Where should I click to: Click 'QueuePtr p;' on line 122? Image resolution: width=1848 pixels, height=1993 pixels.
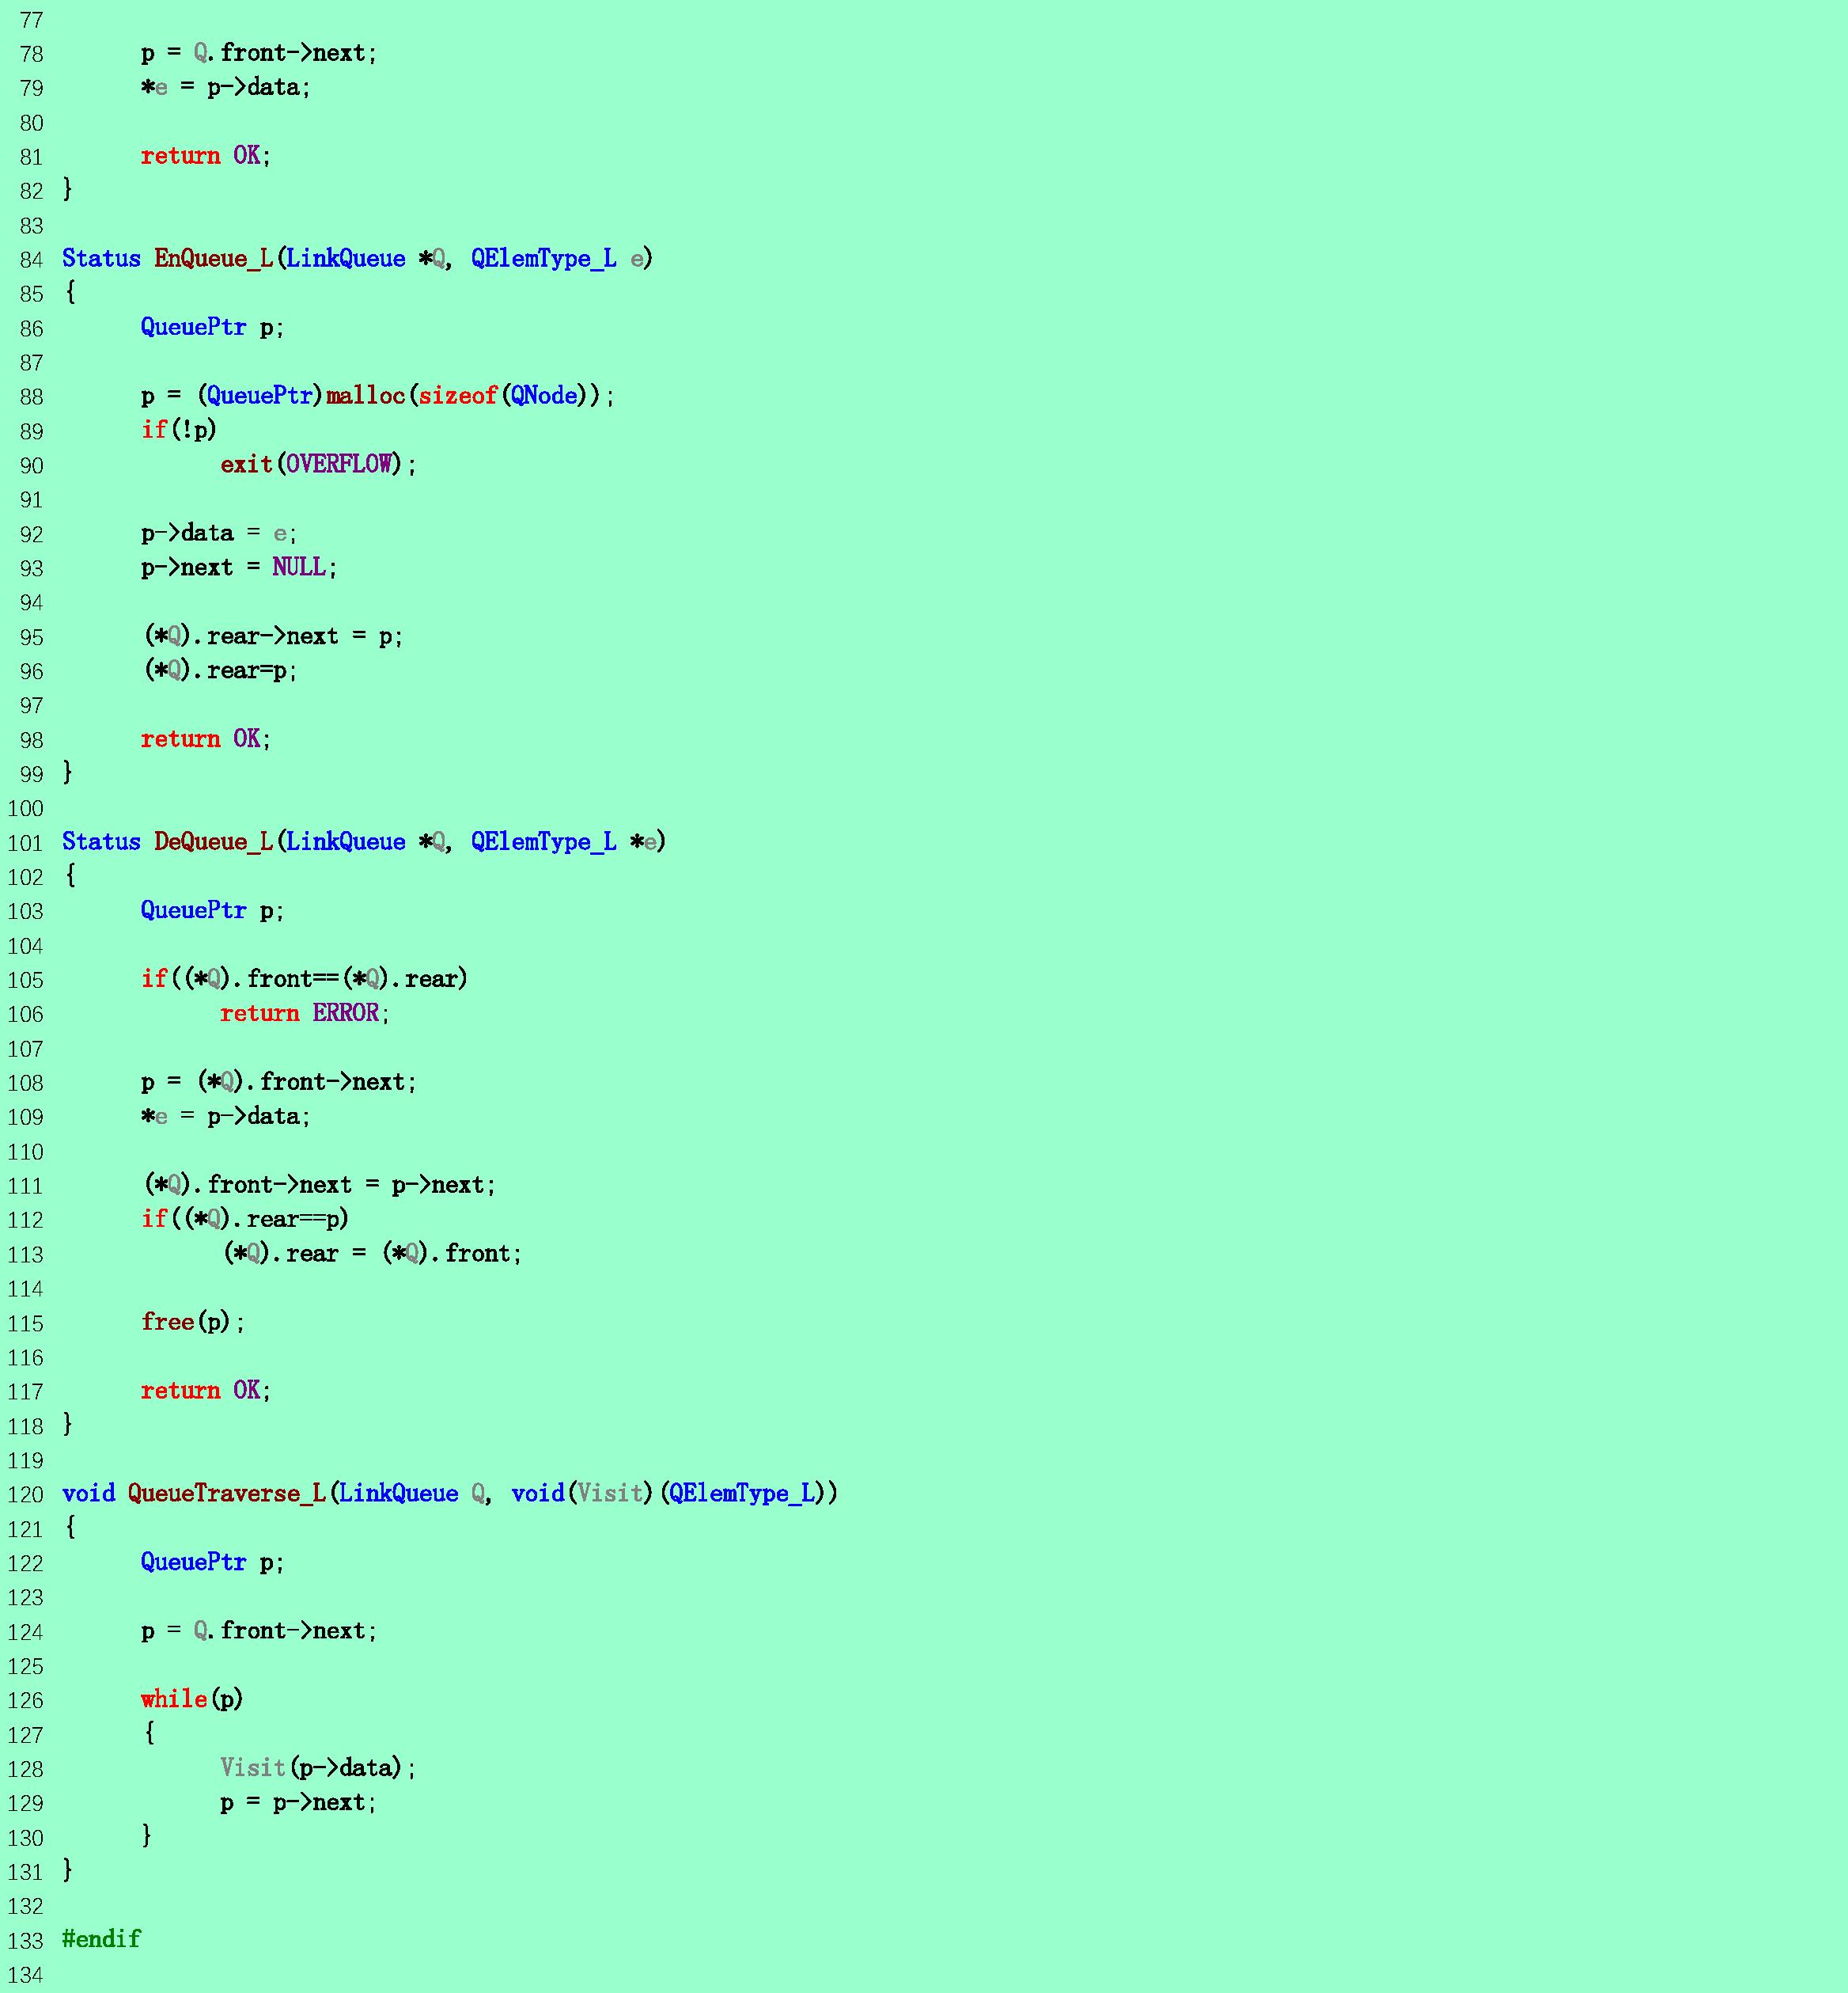point(213,1562)
